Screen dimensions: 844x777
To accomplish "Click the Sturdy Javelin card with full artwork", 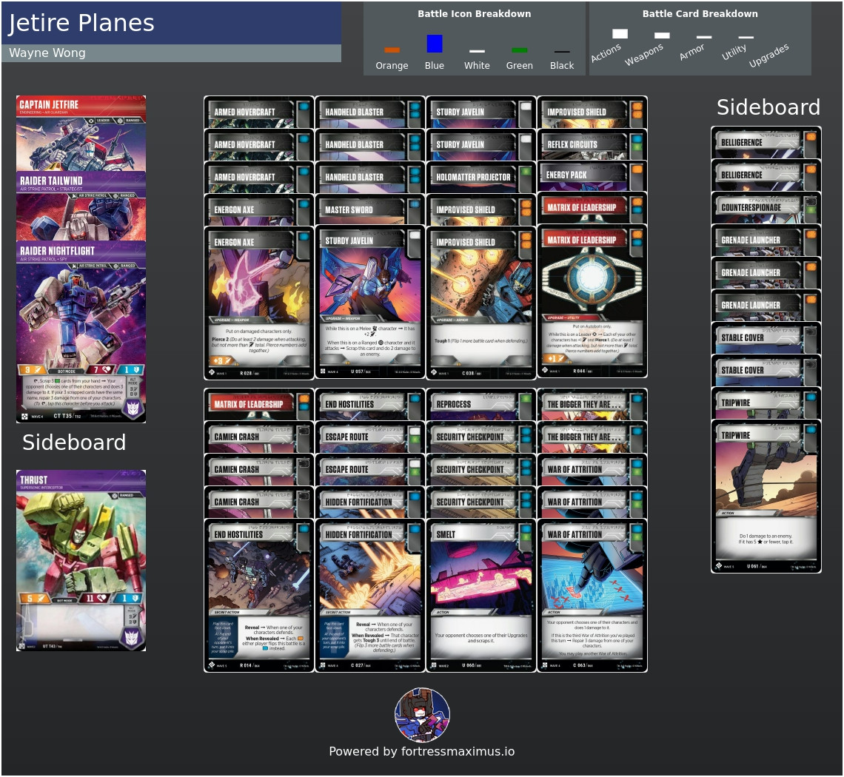I will [x=369, y=302].
